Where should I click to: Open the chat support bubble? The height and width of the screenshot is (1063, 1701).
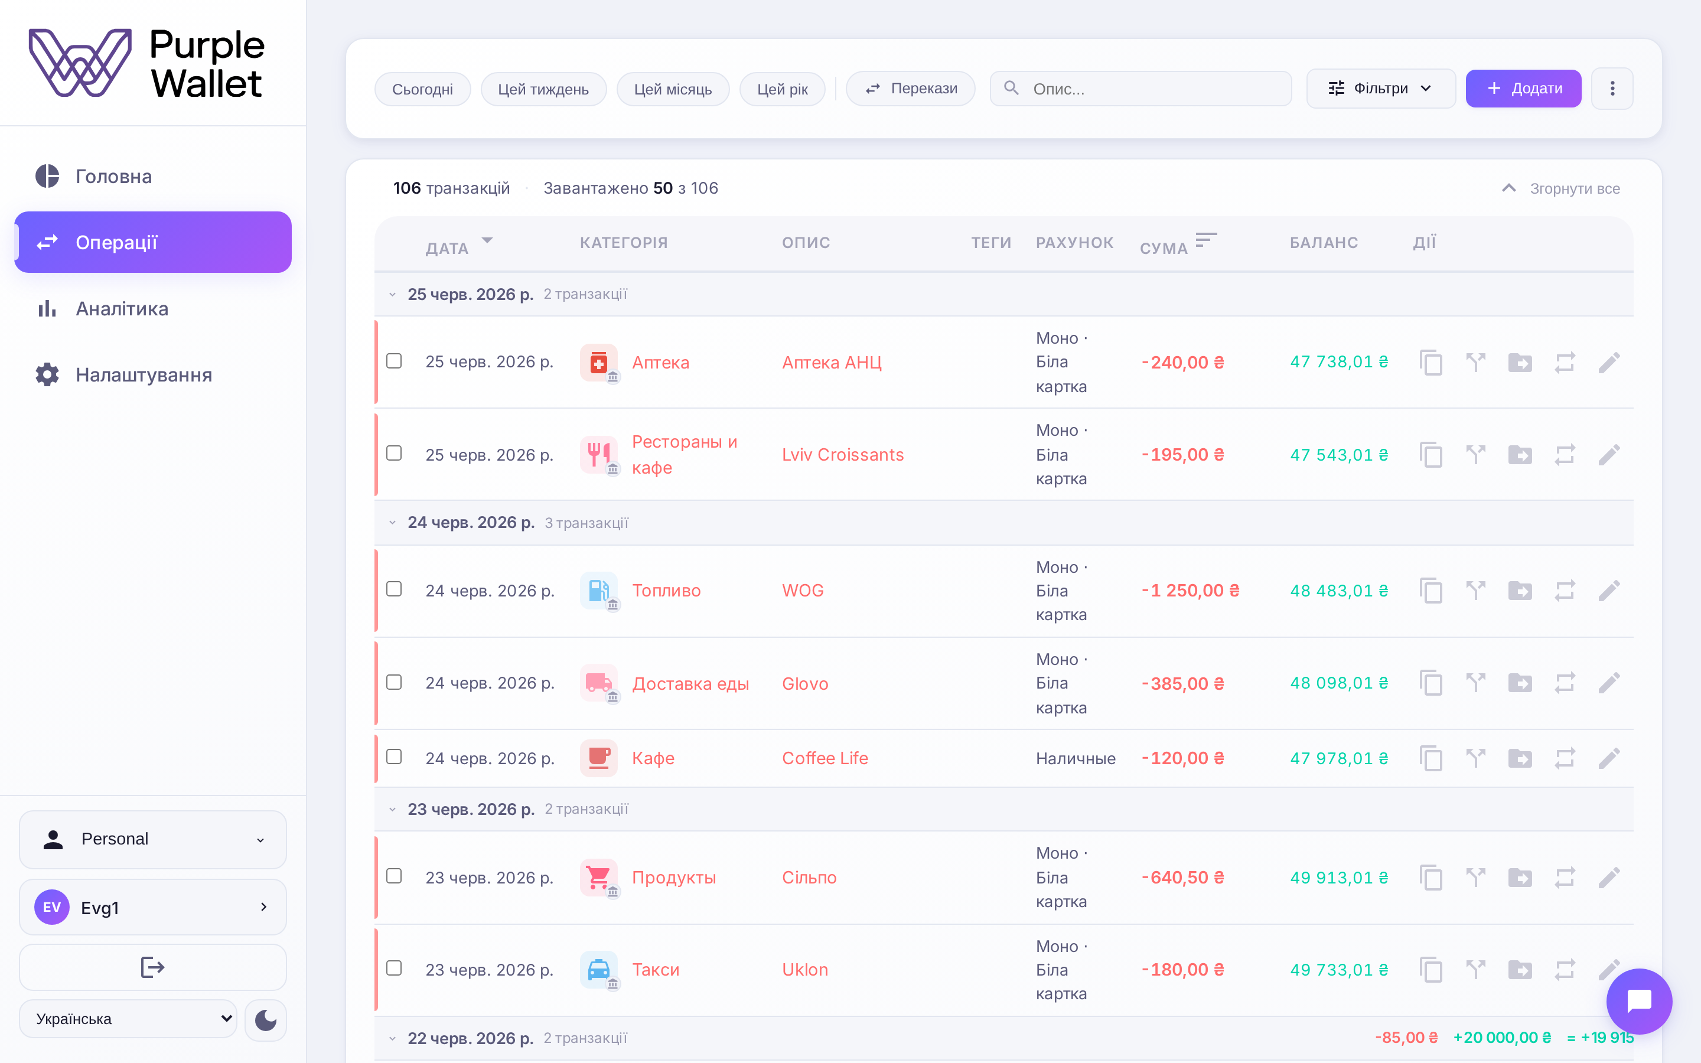click(1639, 1001)
